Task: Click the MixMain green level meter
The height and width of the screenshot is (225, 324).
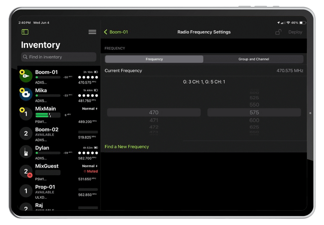Action: pos(48,115)
